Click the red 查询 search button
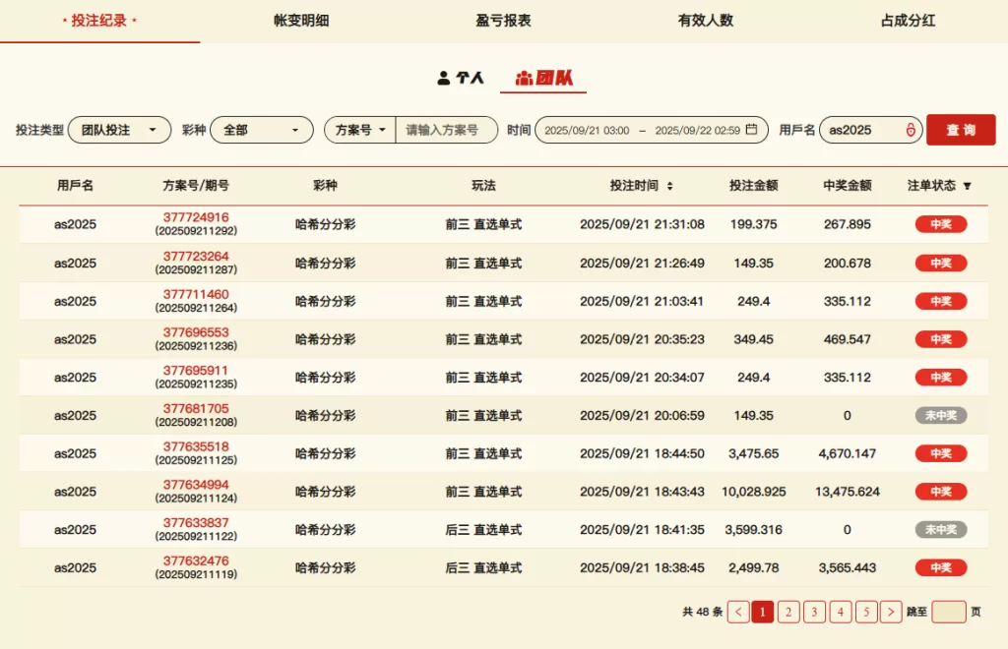 961,130
